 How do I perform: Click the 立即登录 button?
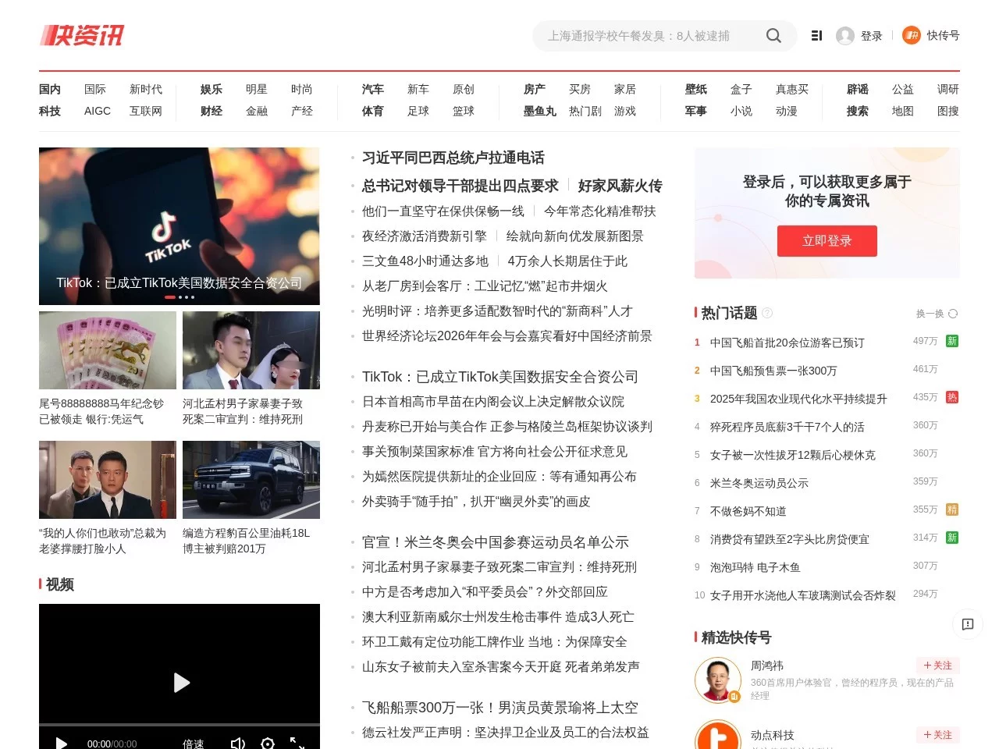pyautogui.click(x=827, y=241)
